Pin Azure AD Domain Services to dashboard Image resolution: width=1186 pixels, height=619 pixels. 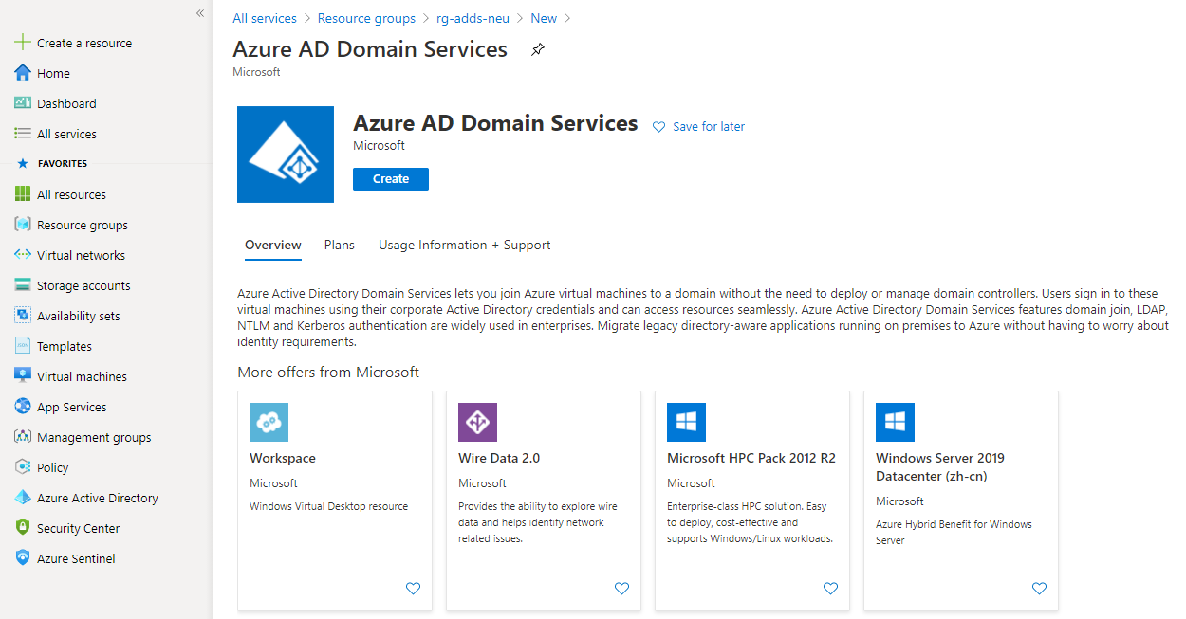tap(537, 49)
